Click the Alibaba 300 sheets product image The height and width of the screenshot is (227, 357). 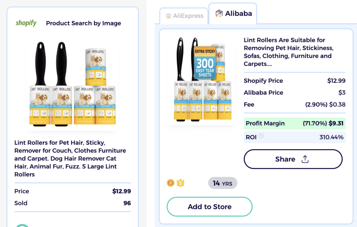pos(201,79)
